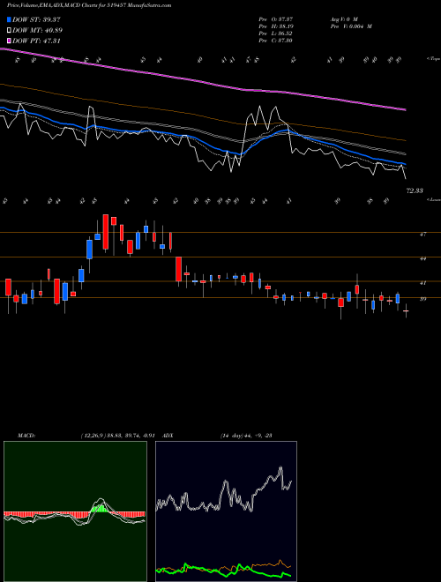Click the 'MACD:' panel label

point(26,436)
